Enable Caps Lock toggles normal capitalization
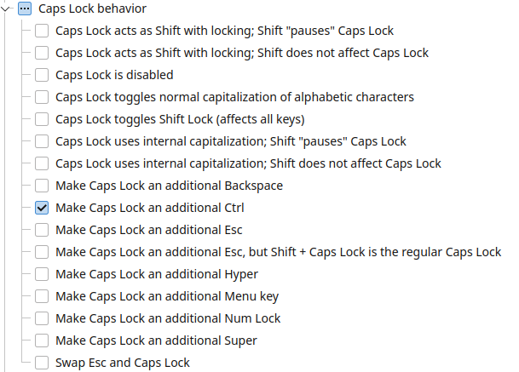Viewport: 519px width, 372px height. [x=42, y=98]
